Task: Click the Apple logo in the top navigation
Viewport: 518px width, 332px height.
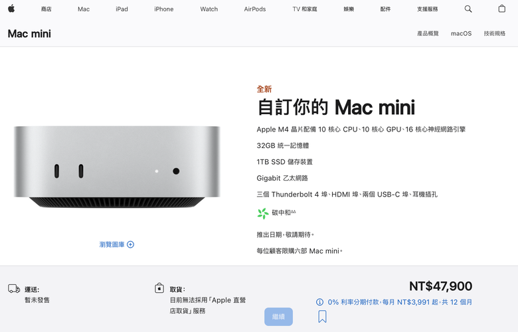Action: click(x=11, y=9)
